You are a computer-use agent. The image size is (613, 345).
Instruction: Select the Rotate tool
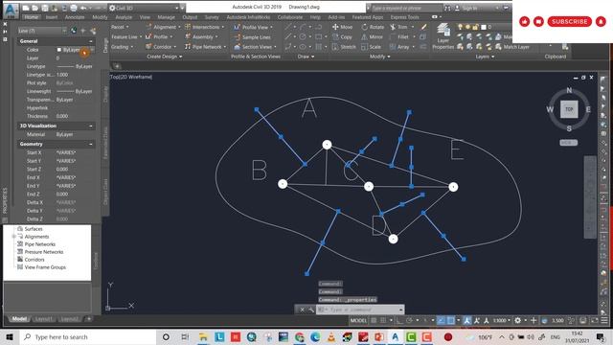coord(373,27)
